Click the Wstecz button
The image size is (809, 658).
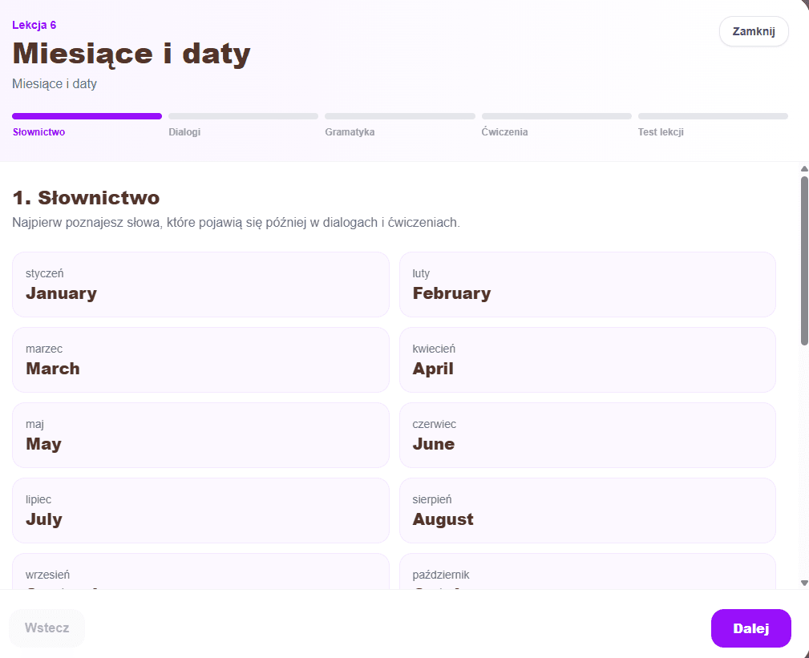(x=47, y=628)
